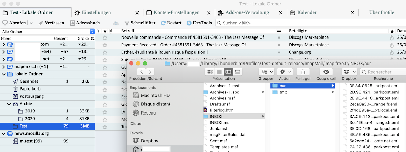Close the Kalender tab
This screenshot has width=406, height=152.
click(352, 12)
